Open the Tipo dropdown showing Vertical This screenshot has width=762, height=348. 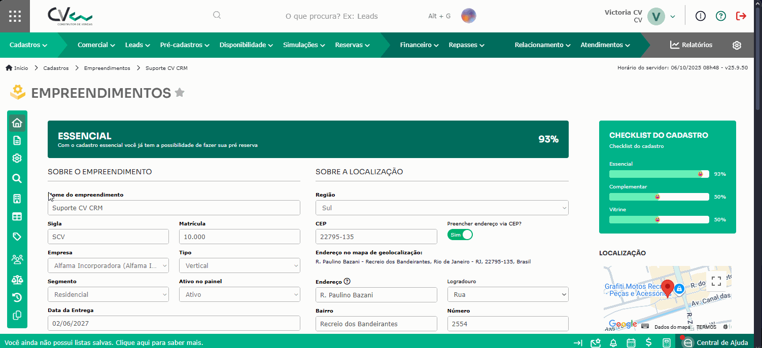pos(239,265)
